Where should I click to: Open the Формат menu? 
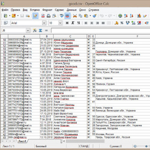(47, 10)
